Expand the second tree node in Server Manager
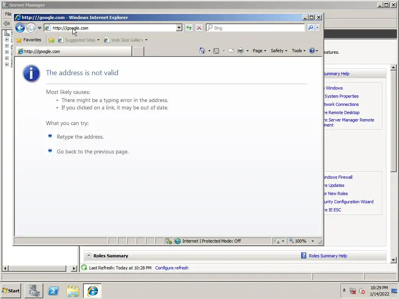 [x=7, y=46]
